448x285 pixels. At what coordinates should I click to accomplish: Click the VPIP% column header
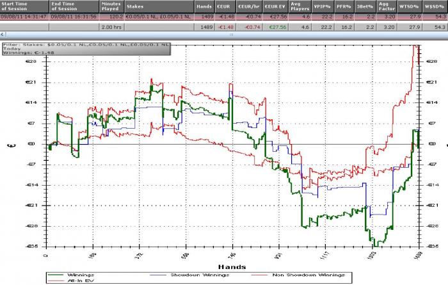pos(322,6)
